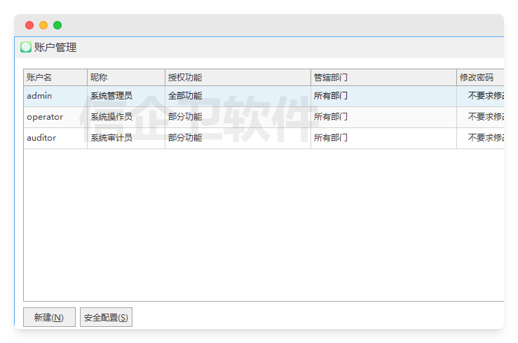Sort by the 账户名 column header
The image size is (518, 343).
pos(55,77)
